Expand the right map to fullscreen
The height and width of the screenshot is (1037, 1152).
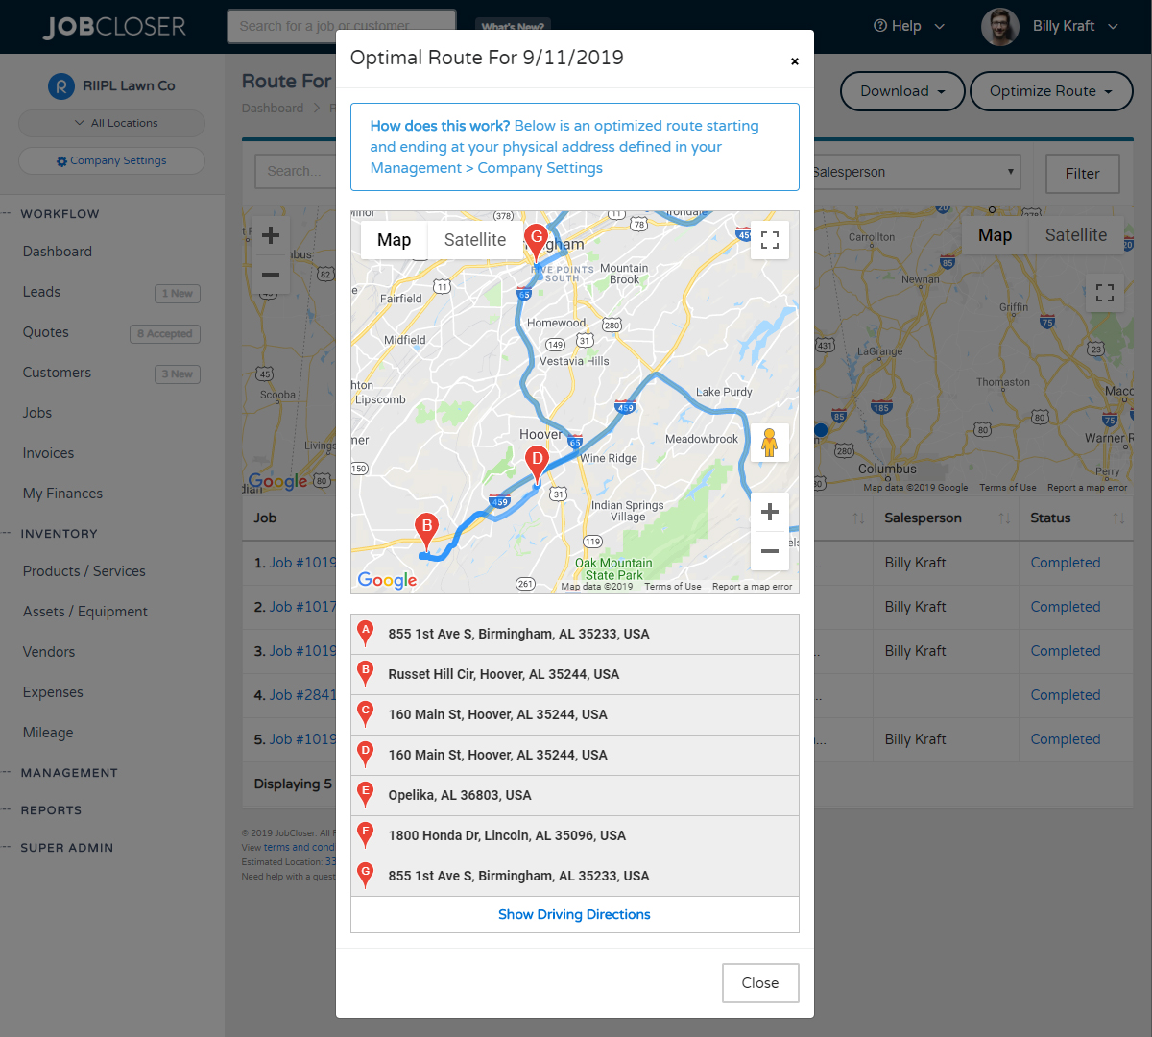tap(1105, 293)
